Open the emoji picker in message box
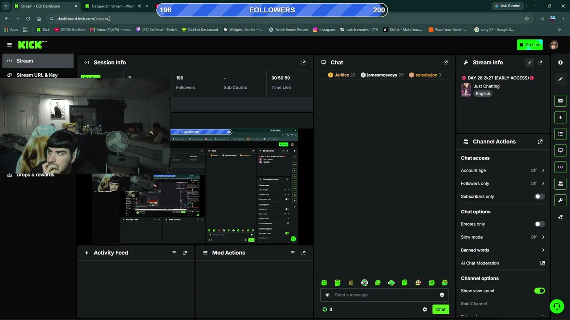 [x=442, y=295]
